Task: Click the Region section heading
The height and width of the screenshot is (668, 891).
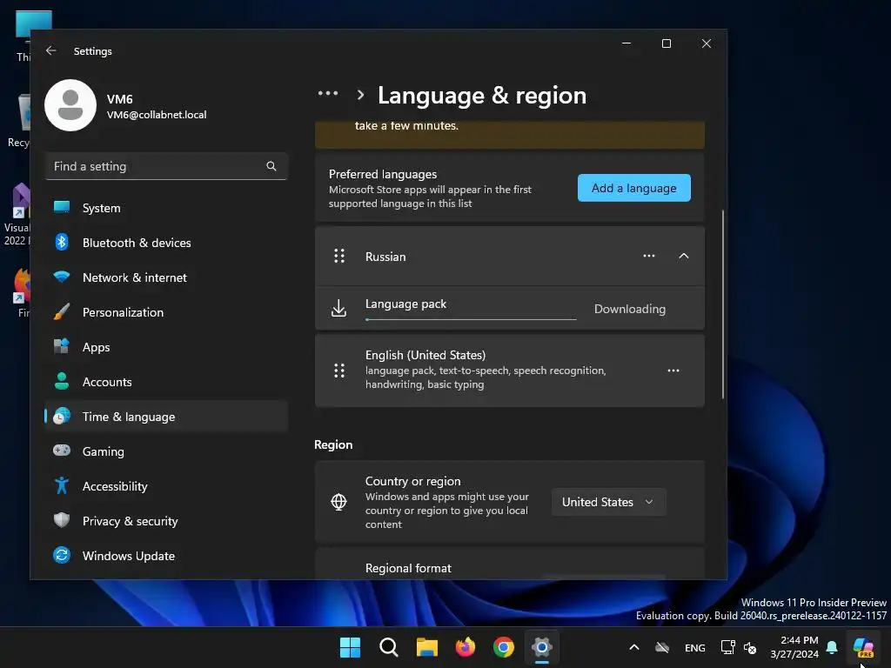Action: pyautogui.click(x=333, y=444)
